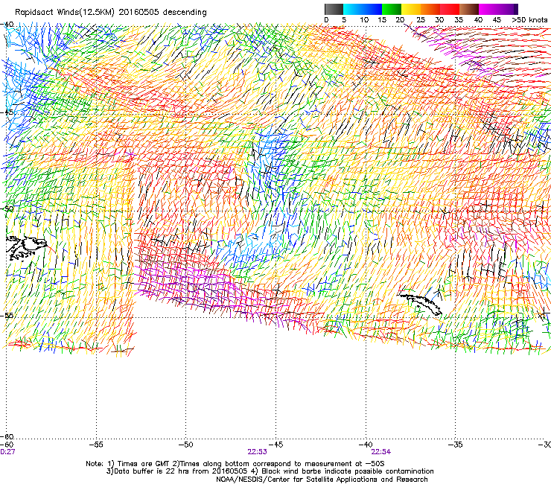Click the '22:53' purple time stamp
Image resolution: width=551 pixels, height=484 pixels.
257,452
